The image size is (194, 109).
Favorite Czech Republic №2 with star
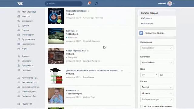click(88, 51)
